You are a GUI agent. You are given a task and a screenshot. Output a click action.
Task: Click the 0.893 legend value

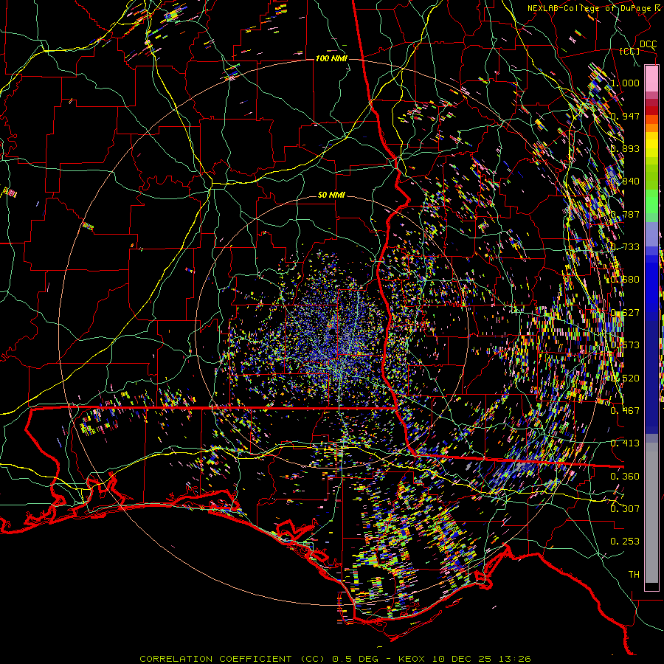point(625,148)
